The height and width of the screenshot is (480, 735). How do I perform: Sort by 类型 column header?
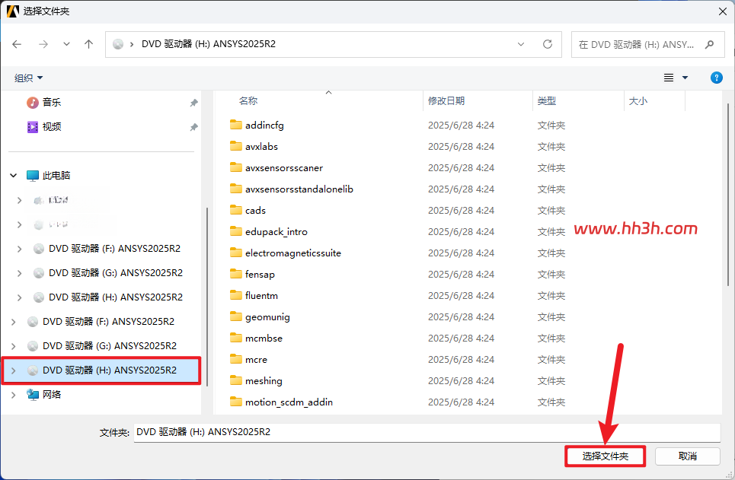(x=547, y=100)
